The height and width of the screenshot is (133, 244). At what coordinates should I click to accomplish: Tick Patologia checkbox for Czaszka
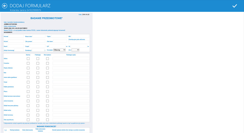coord(38,63)
